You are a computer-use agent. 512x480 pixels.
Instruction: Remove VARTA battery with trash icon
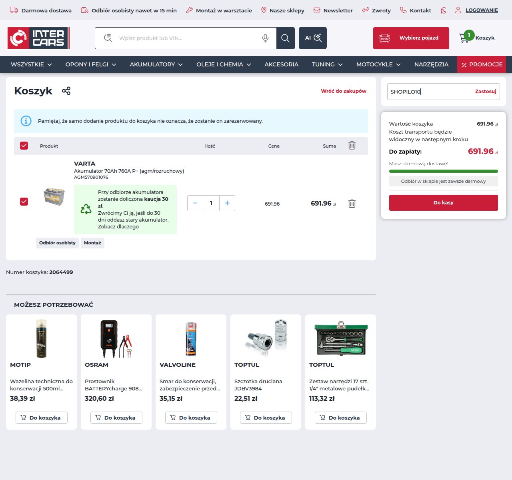coord(352,204)
